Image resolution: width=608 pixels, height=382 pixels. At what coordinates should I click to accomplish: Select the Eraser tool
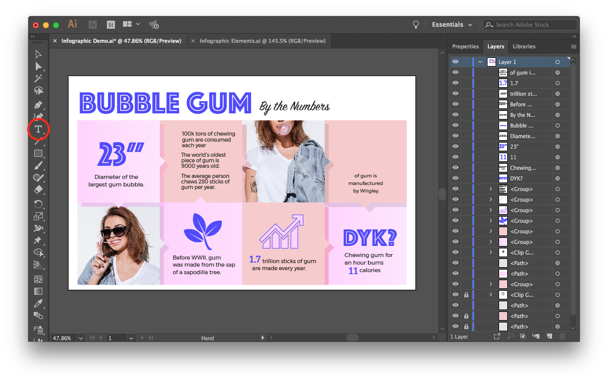coord(38,190)
